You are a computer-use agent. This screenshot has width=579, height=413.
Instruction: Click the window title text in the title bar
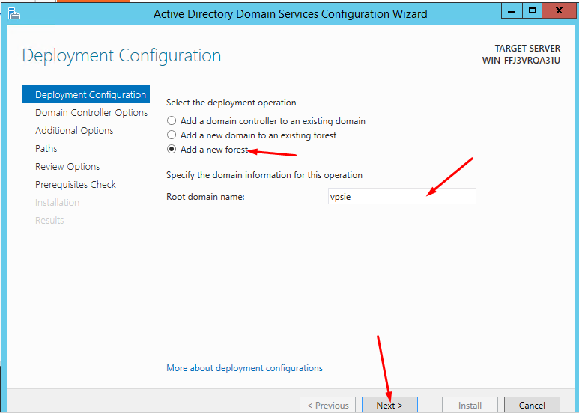pos(290,14)
